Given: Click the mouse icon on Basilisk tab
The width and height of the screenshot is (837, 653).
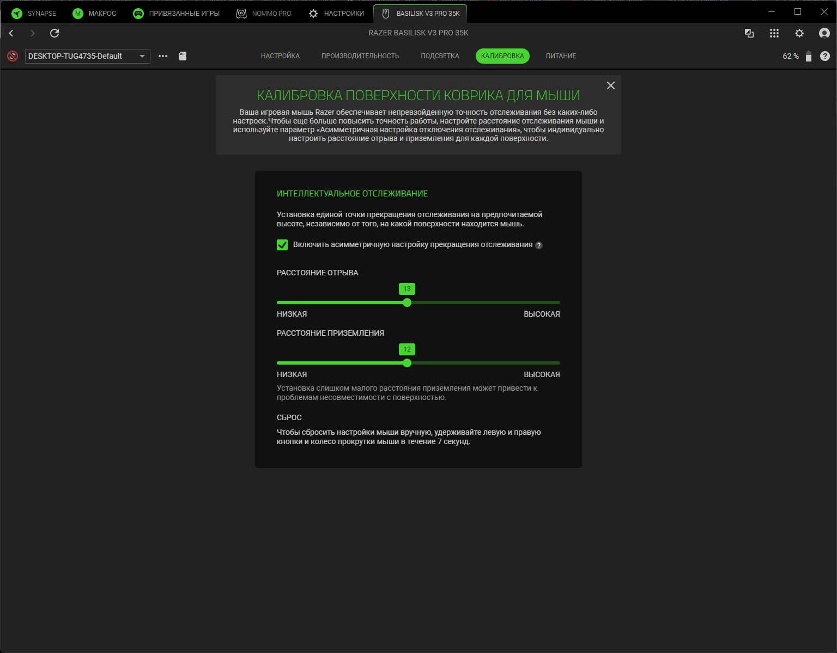Looking at the screenshot, I should [x=386, y=13].
